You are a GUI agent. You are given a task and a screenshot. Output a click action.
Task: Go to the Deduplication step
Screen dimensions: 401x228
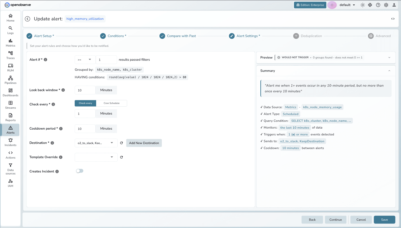coord(308,36)
